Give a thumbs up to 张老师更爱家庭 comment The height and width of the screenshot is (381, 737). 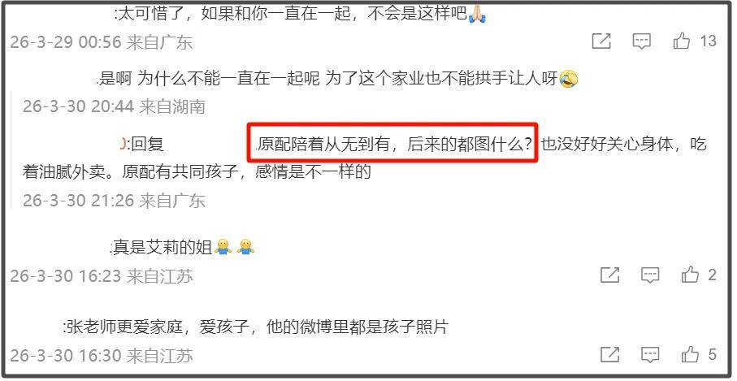[690, 354]
